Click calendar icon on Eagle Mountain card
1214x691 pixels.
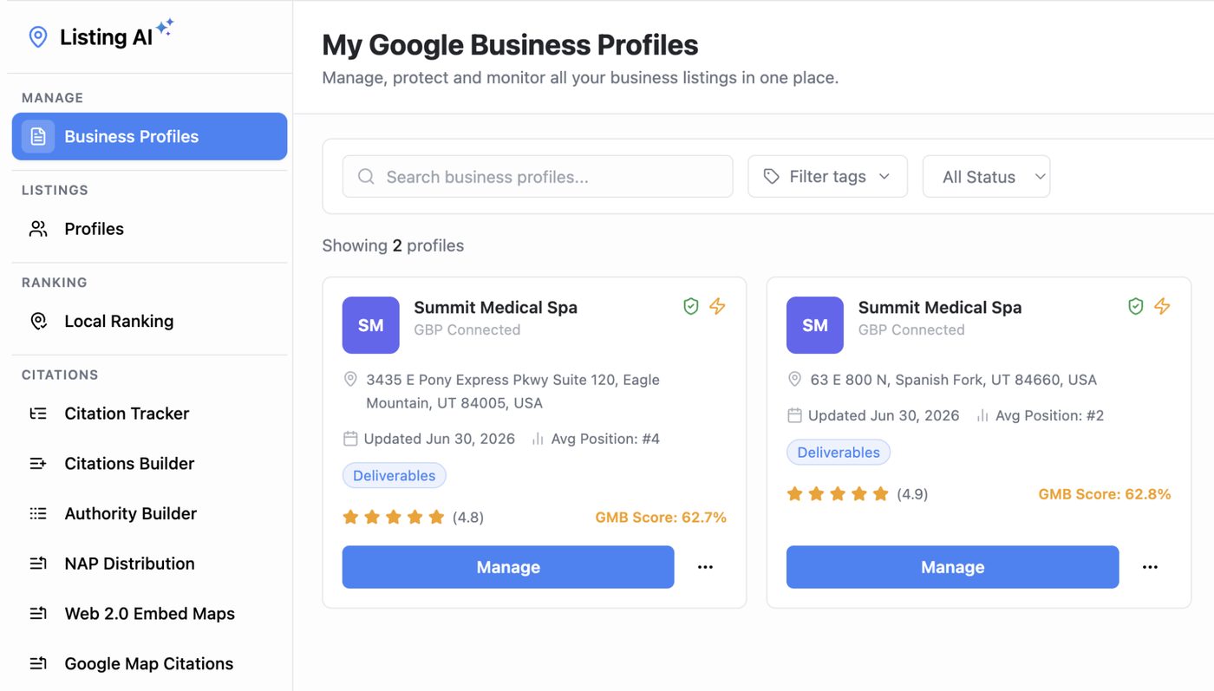tap(350, 439)
